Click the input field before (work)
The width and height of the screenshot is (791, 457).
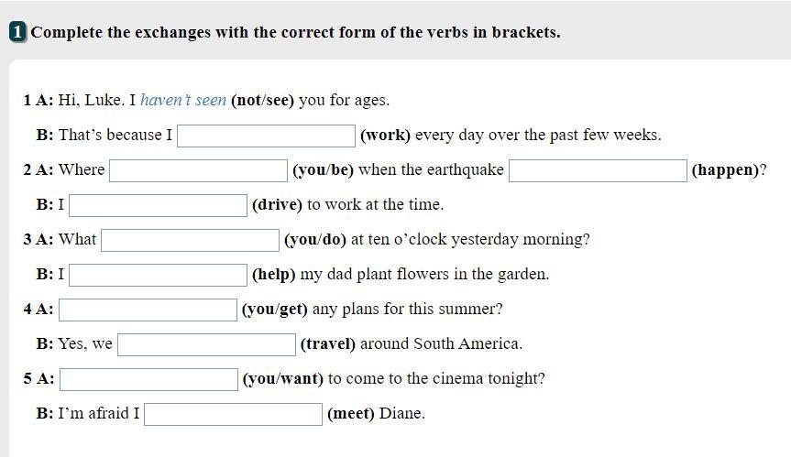266,136
